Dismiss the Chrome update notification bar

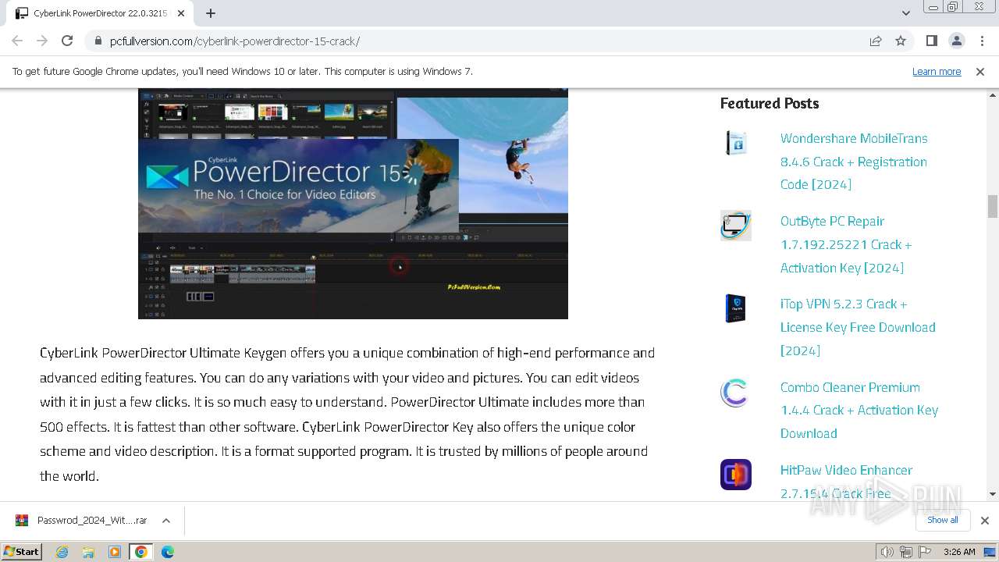[x=980, y=71]
